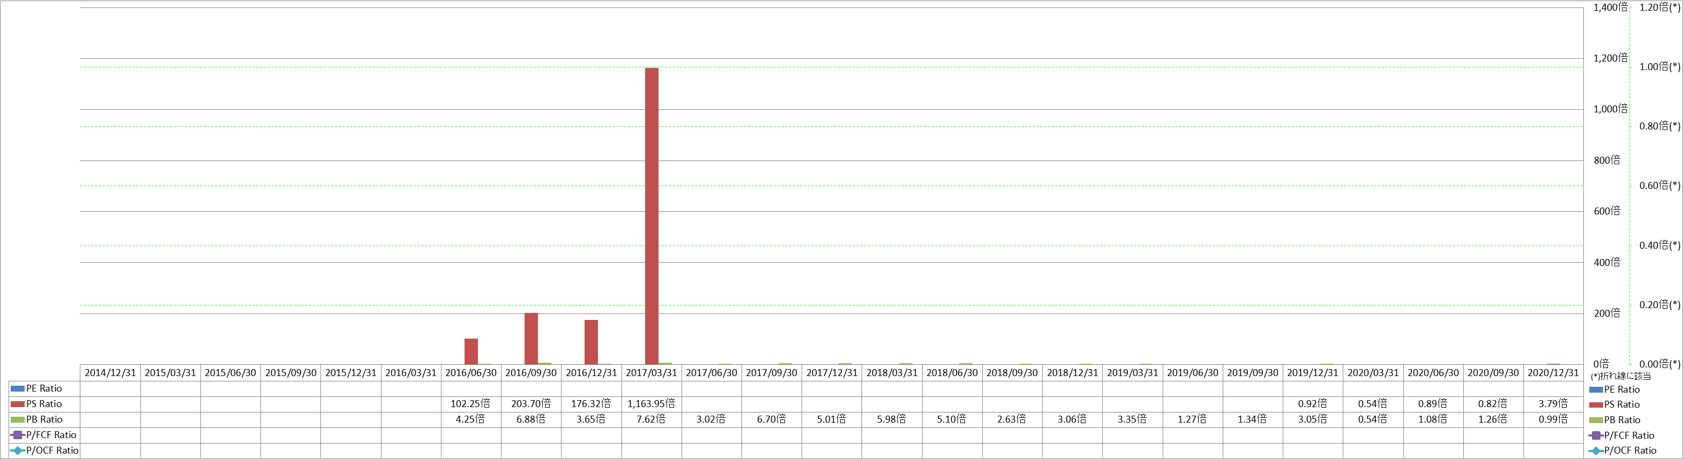Viewport: 1683px width, 459px height.
Task: Click the 2016/09/30 date column header
Action: 531,373
